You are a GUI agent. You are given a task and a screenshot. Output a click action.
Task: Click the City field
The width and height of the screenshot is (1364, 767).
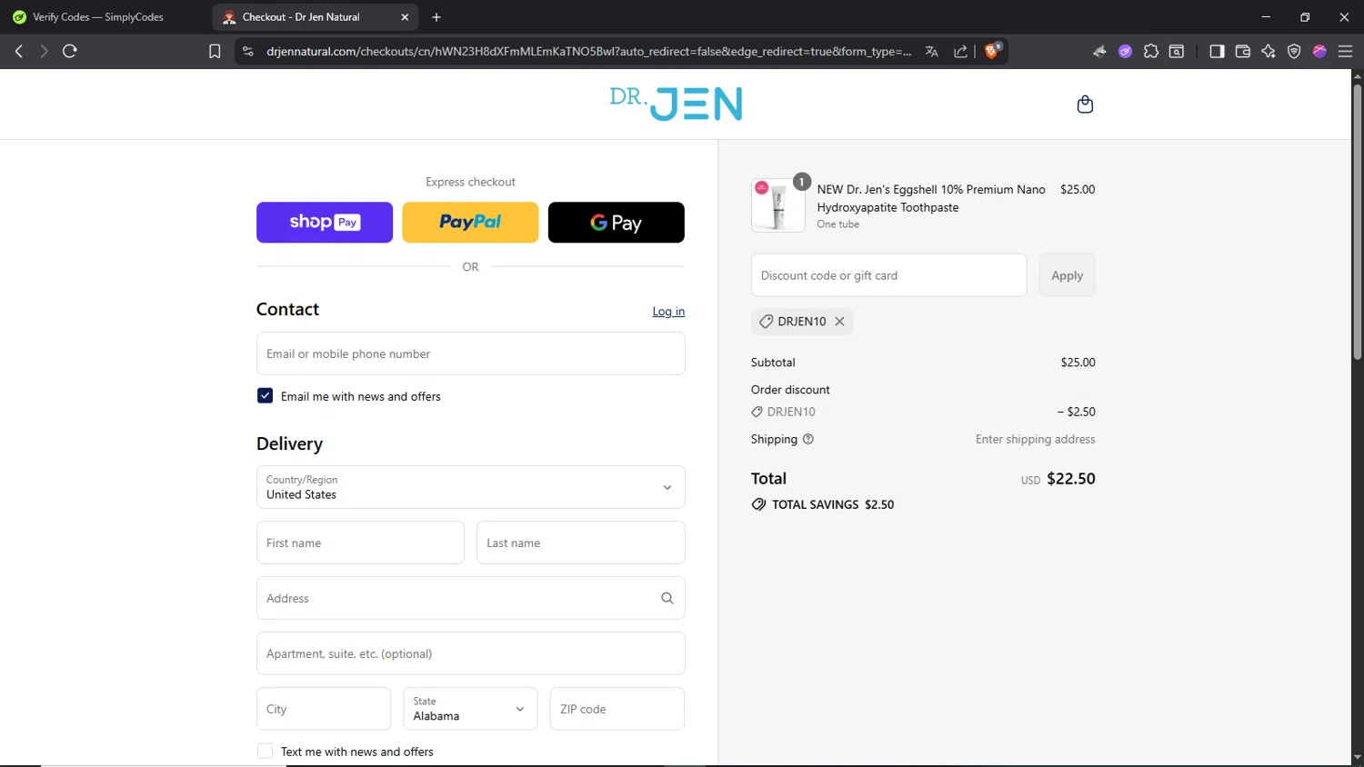(x=324, y=709)
